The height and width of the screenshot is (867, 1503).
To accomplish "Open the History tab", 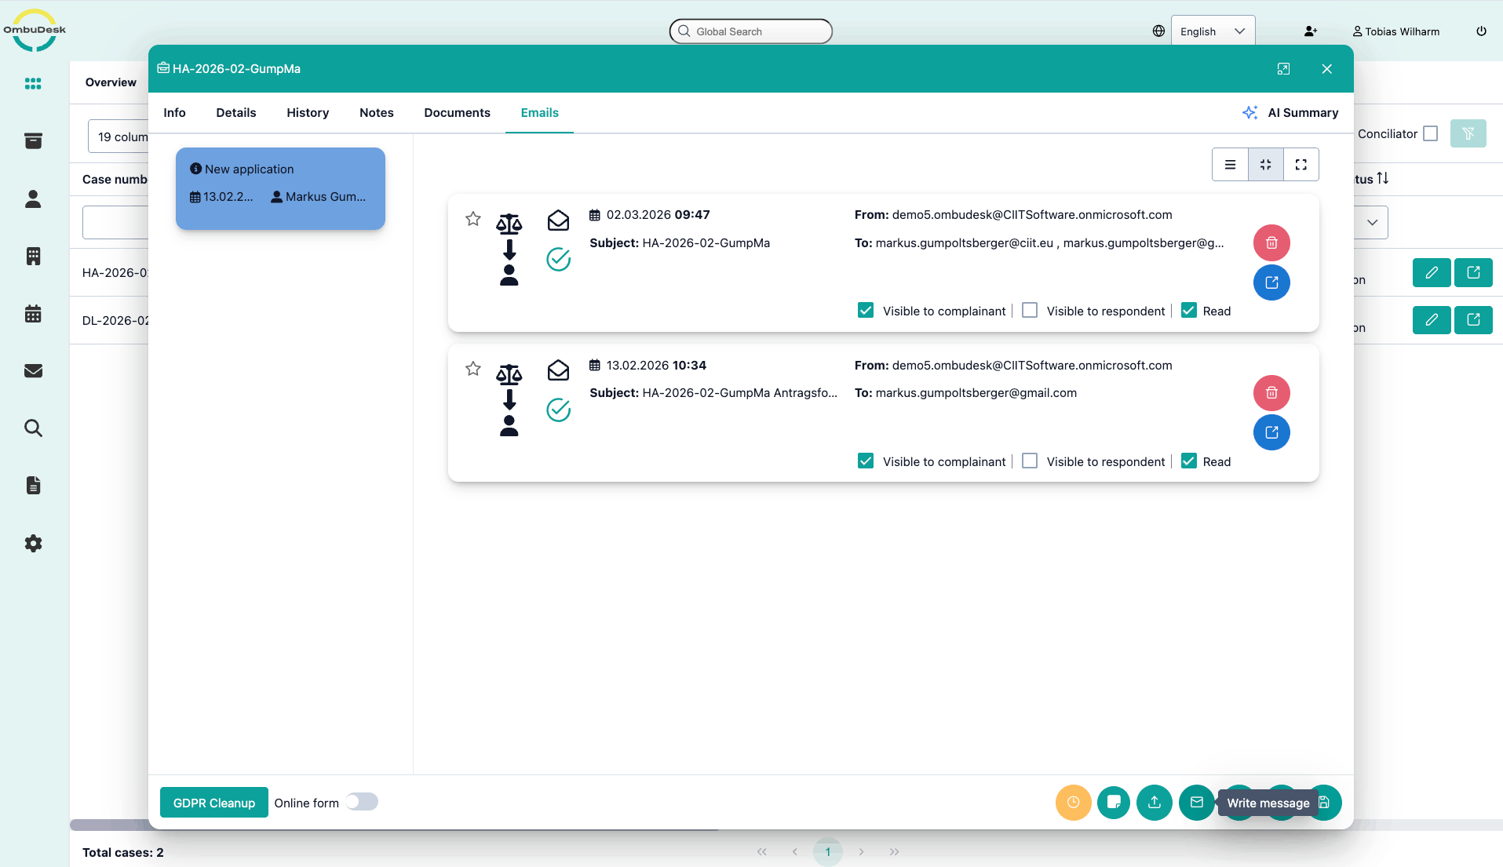I will (308, 113).
